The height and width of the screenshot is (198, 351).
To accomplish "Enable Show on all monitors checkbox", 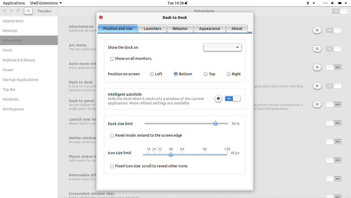I will click(x=112, y=59).
